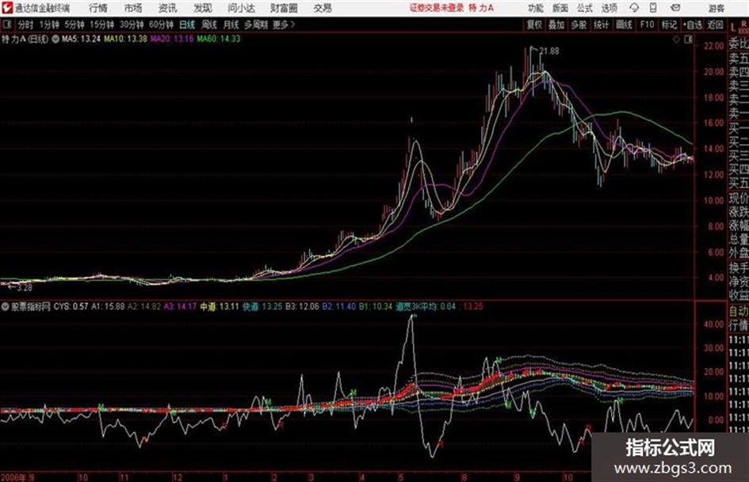The image size is (749, 482).
Task: Select the 日线 daily period tab
Action: point(187,25)
